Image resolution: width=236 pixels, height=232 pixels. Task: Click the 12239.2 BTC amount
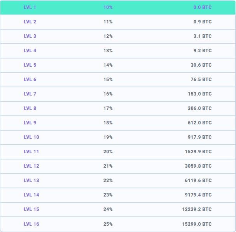(197, 209)
